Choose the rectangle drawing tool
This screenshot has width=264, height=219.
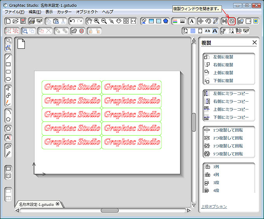(x=8, y=64)
